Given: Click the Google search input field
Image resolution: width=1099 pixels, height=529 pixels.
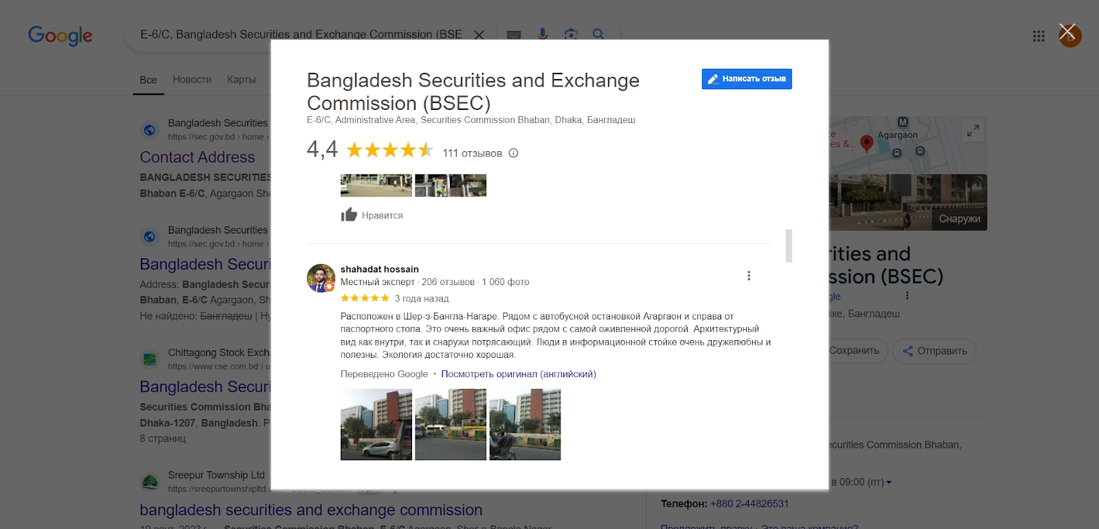Looking at the screenshot, I should pos(301,34).
